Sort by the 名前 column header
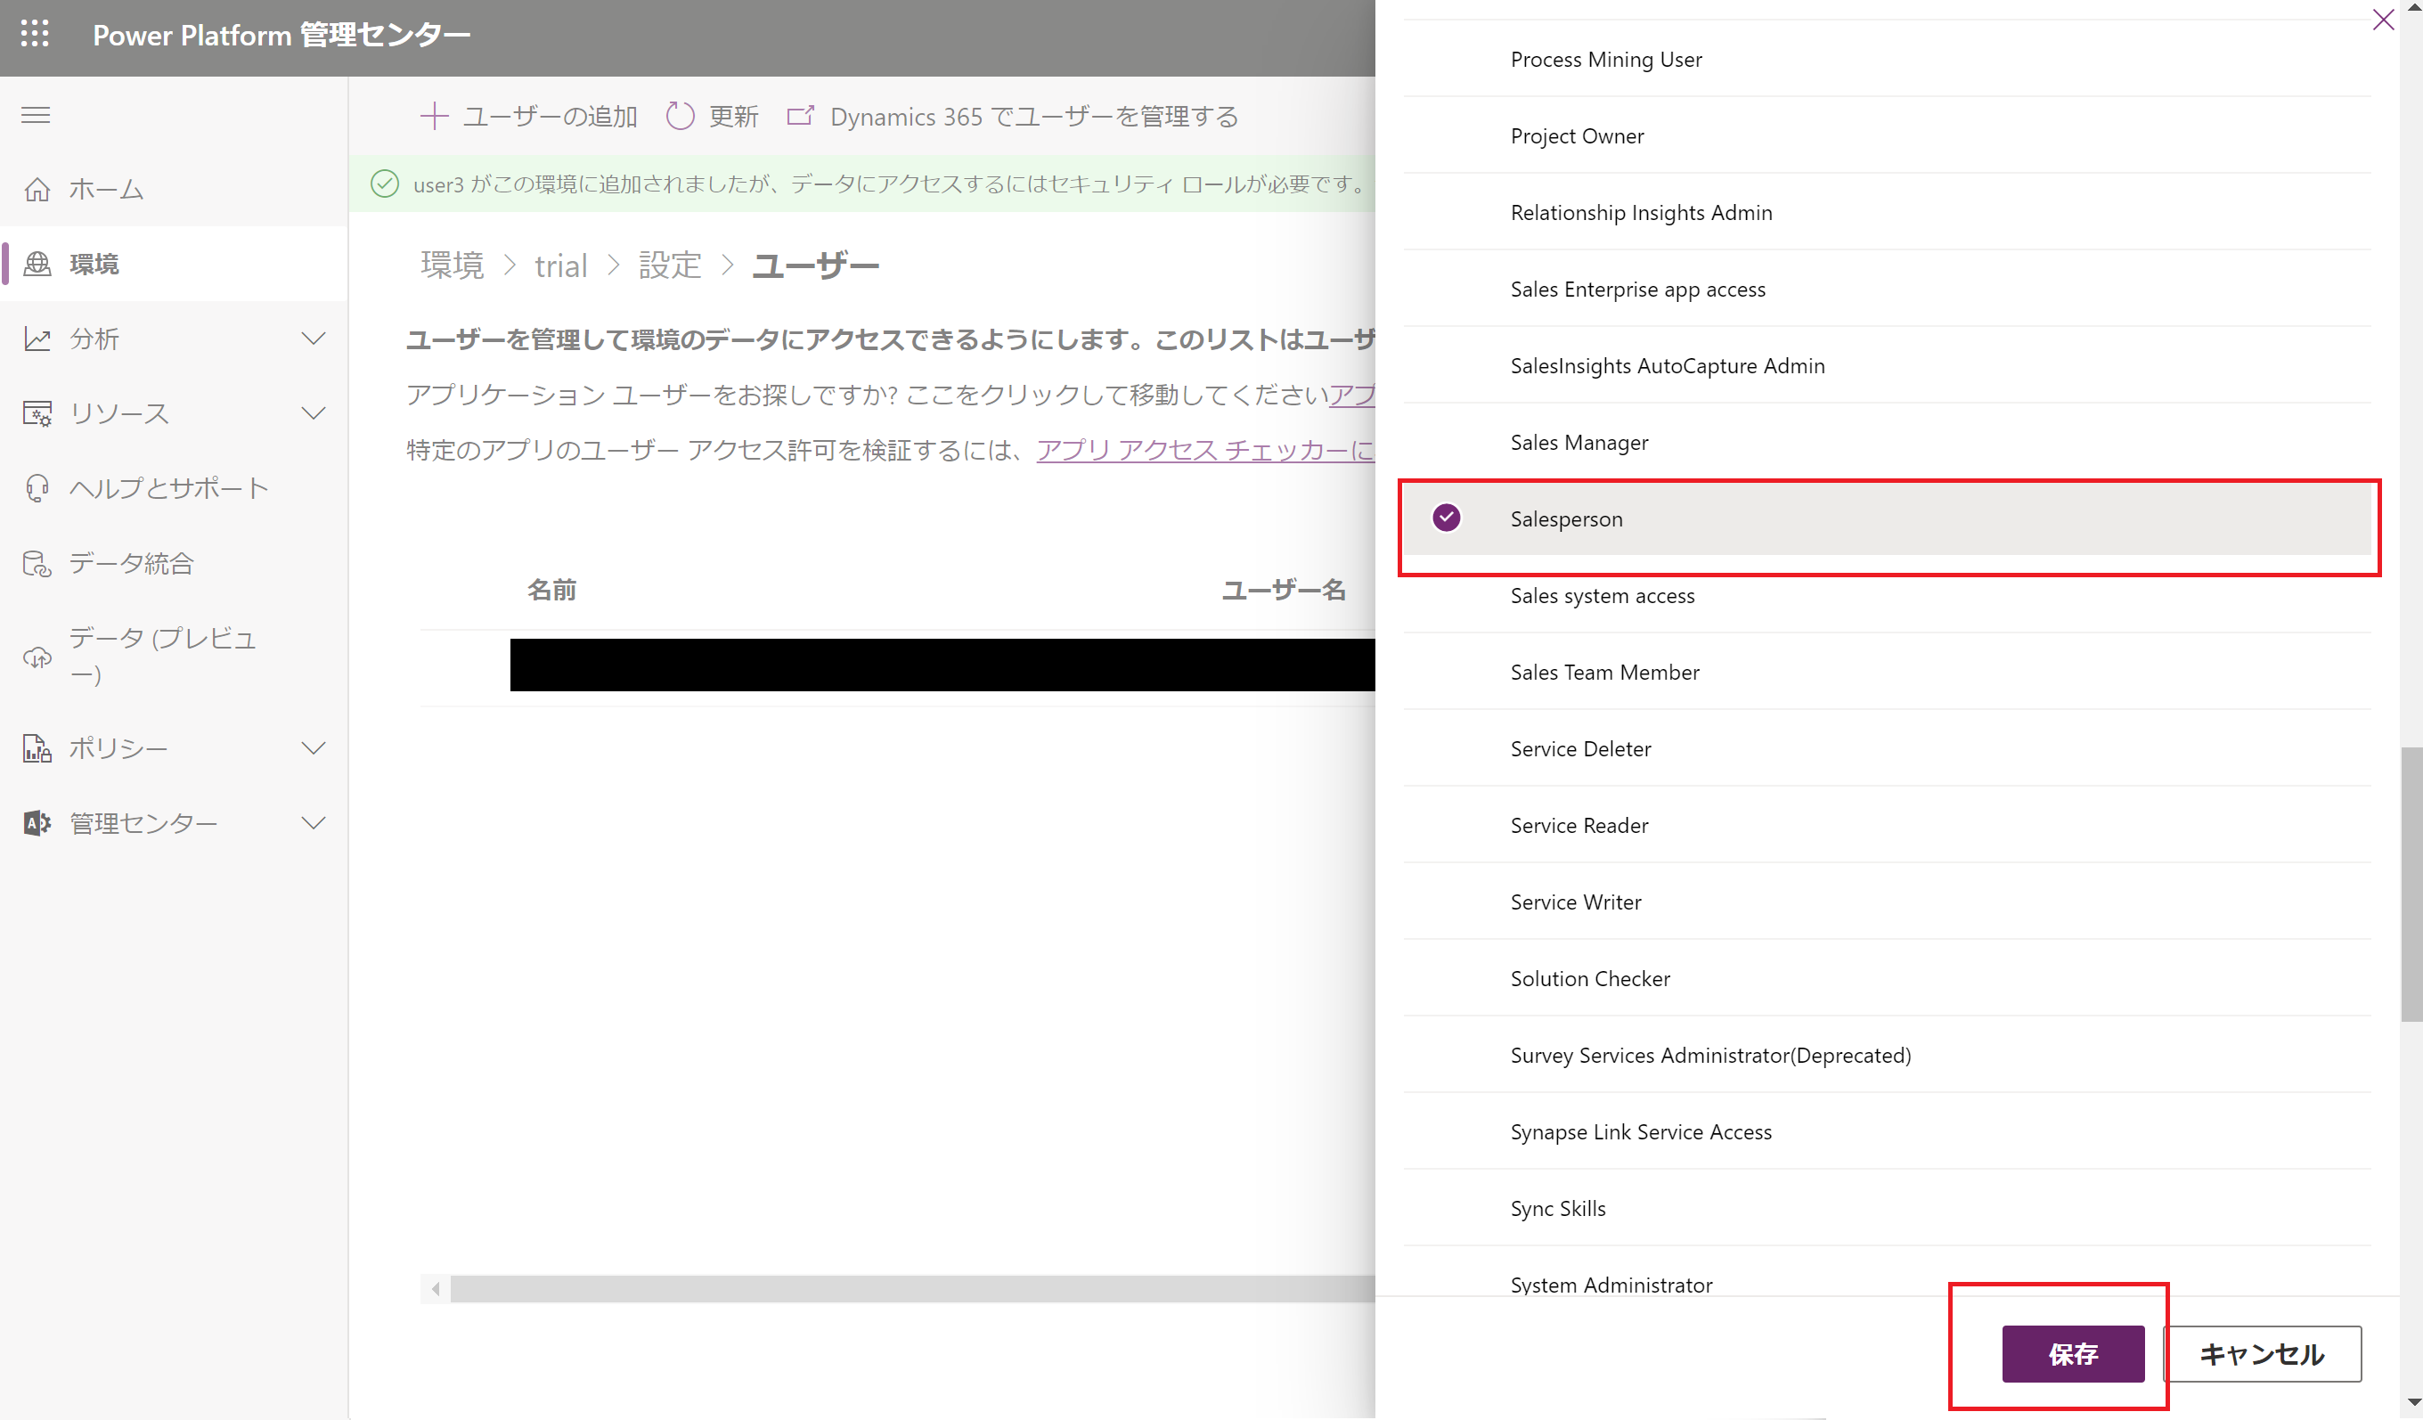 (552, 590)
